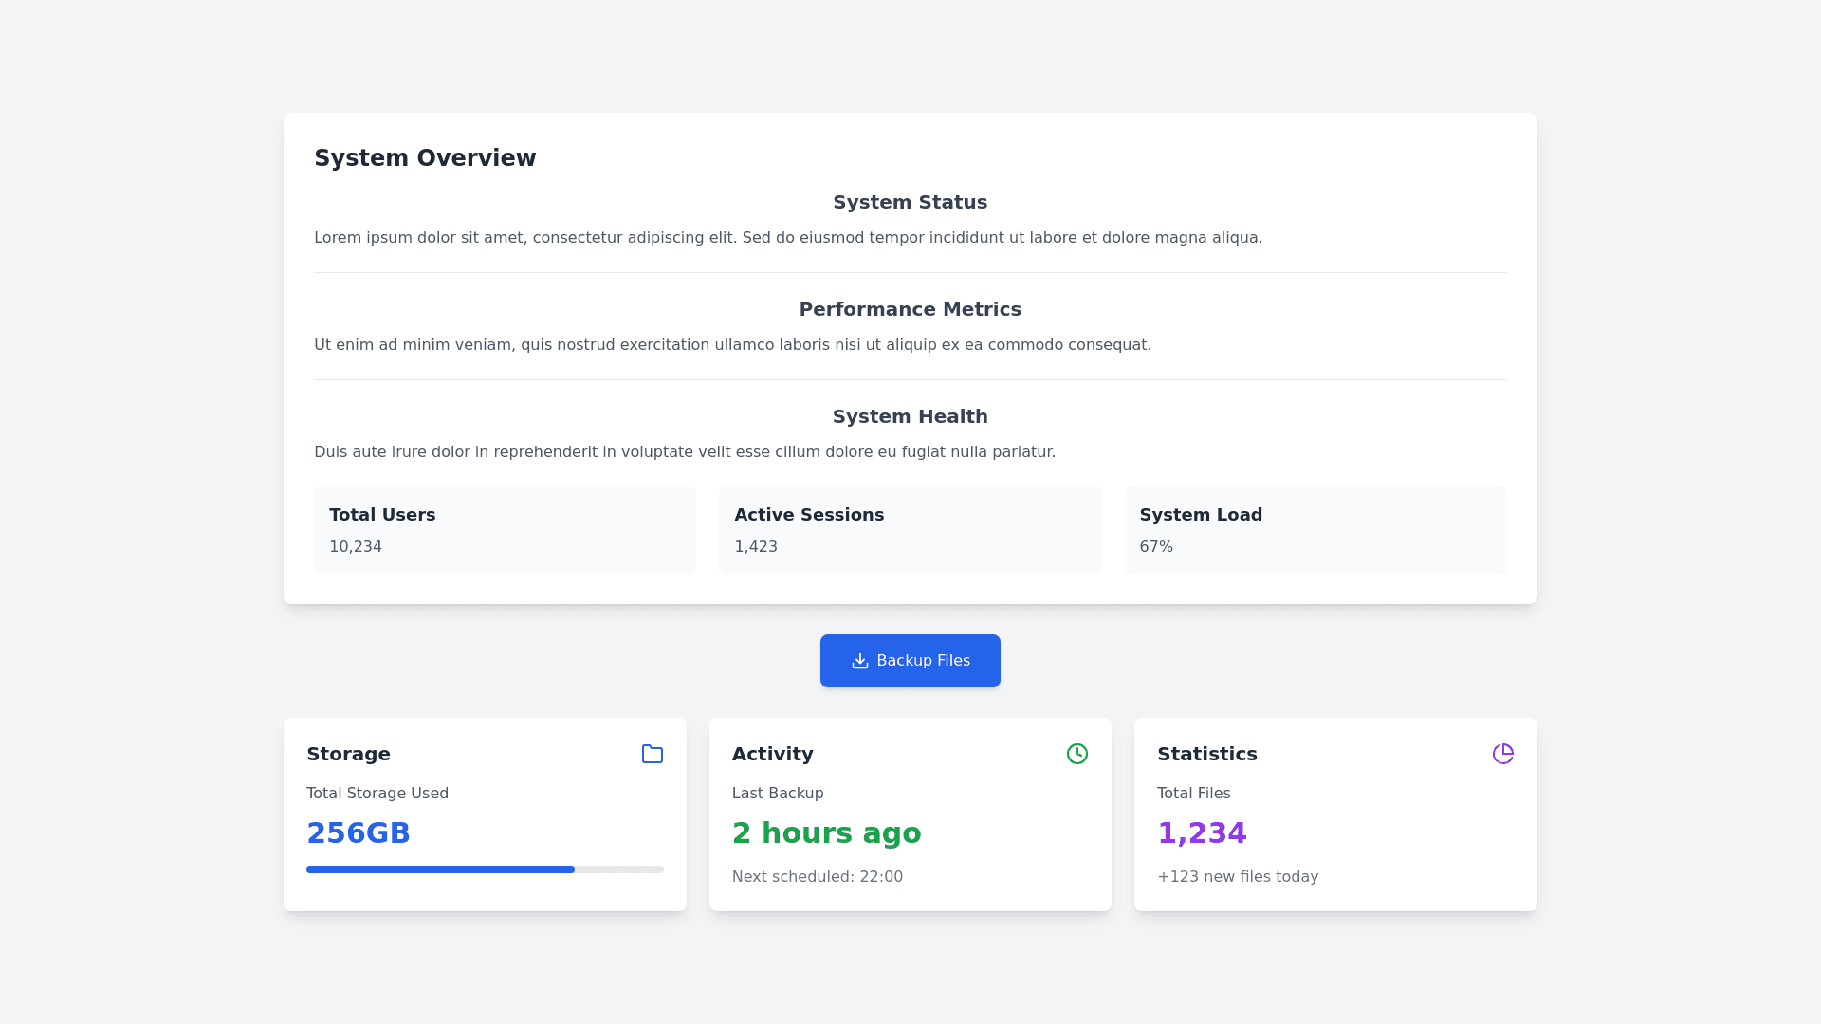Click the folder icon in Storage card
Screen dimensions: 1821x1024
coord(653,754)
